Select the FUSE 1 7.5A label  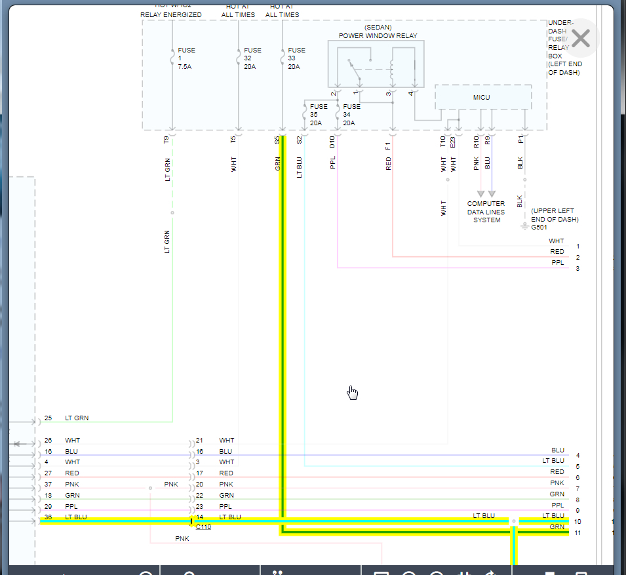[186, 58]
